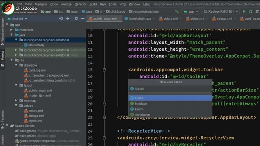260x146 pixels.
Task: Click the fold marker at line 20
Action: point(104,104)
